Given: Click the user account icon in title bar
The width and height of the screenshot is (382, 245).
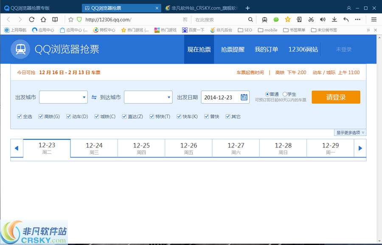Looking at the screenshot, I should click(x=349, y=8).
